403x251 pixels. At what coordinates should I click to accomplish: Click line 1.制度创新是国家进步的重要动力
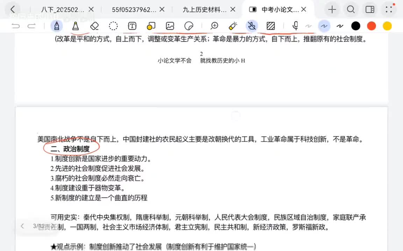(100, 159)
